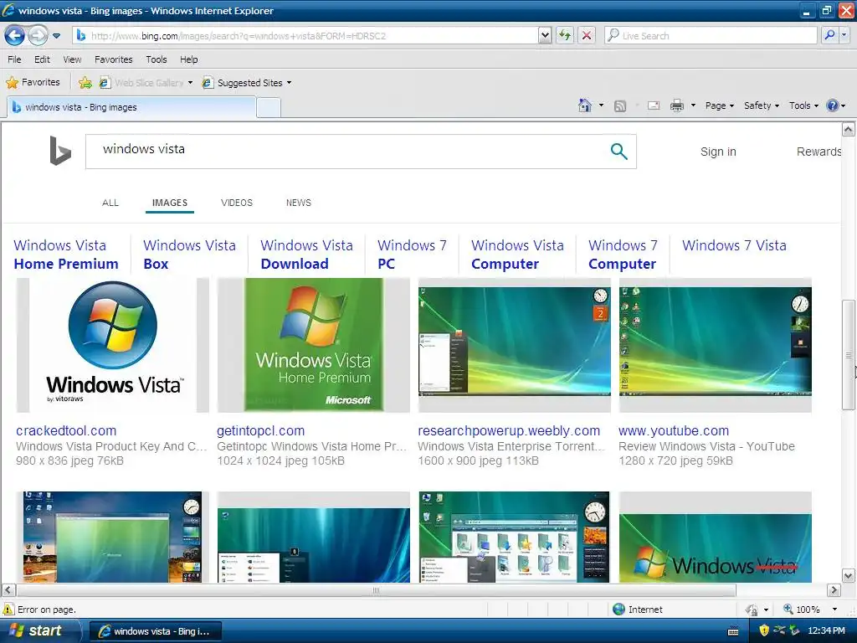
Task: Select Windows Vista Computer suggestion
Action: [517, 255]
